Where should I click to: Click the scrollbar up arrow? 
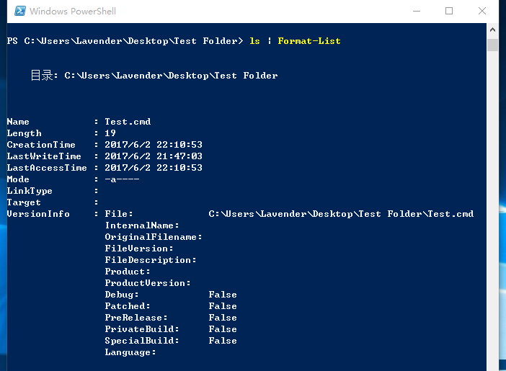click(492, 30)
